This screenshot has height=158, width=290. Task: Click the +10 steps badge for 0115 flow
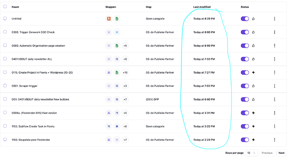125,72
